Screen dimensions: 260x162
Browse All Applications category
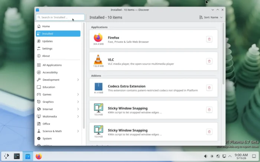click(58, 65)
